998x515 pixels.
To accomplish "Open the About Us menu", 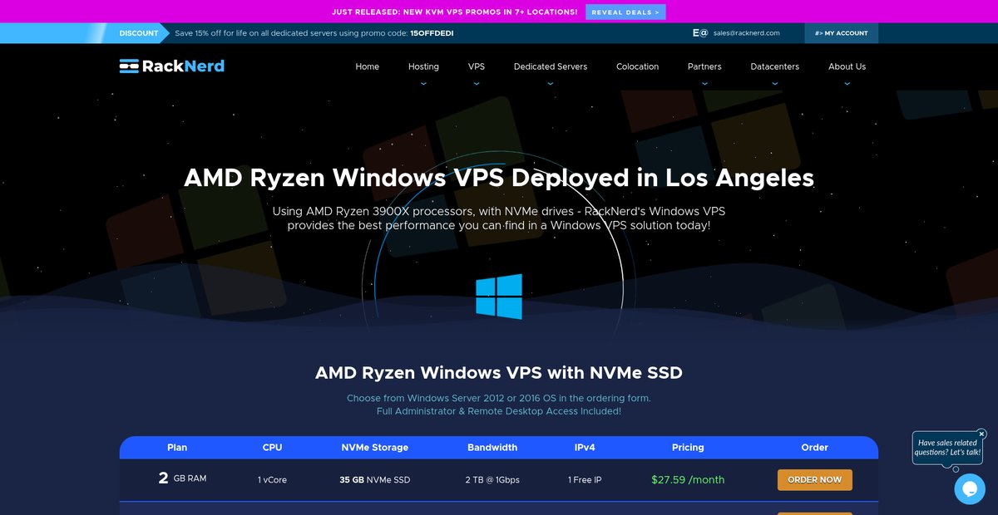I will [x=847, y=66].
